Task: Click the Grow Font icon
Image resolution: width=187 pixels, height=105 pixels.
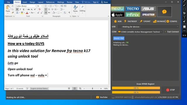Action: click(x=38, y=13)
